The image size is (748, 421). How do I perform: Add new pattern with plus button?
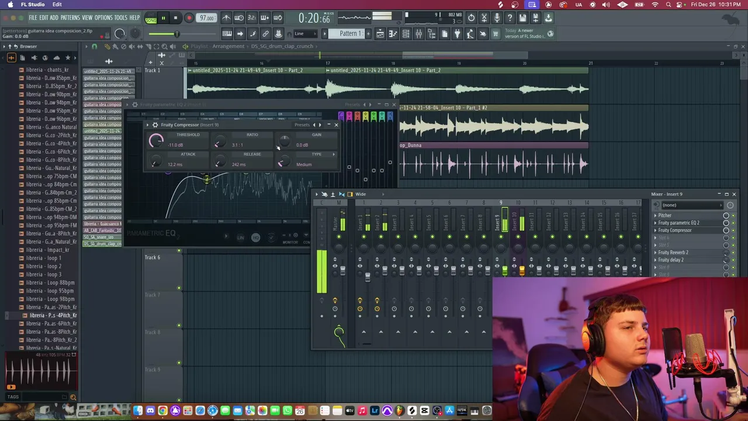point(368,33)
